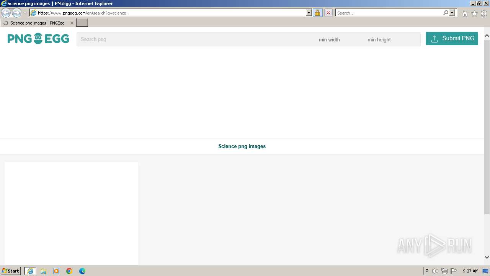The width and height of the screenshot is (490, 276).
Task: Open the Tools gear icon
Action: point(484,13)
